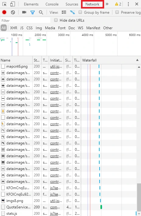Filter requests by CSS
Screen dimensions: 141x216
tap(30, 28)
